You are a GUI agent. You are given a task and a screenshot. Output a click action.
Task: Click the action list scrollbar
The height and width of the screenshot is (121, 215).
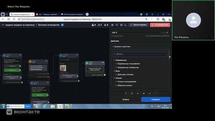(x=169, y=55)
